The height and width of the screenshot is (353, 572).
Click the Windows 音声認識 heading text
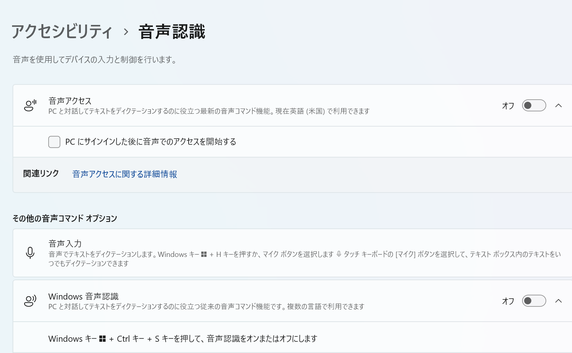pos(83,296)
